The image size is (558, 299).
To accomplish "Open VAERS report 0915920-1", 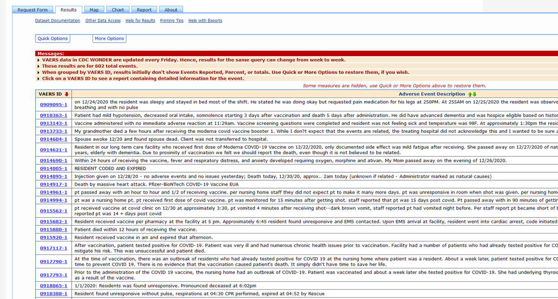I will [x=53, y=237].
